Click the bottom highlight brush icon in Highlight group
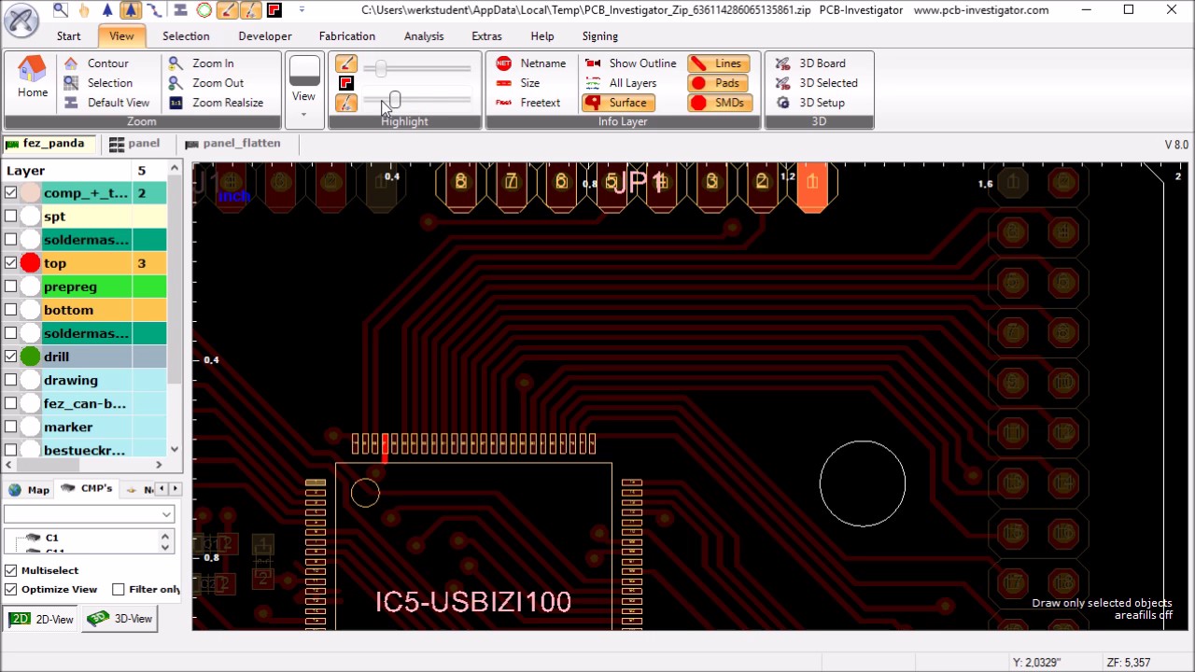The image size is (1195, 672). coord(346,103)
